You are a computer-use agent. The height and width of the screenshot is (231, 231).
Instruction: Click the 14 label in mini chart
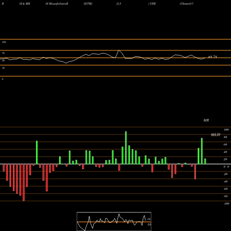(x=149, y=219)
